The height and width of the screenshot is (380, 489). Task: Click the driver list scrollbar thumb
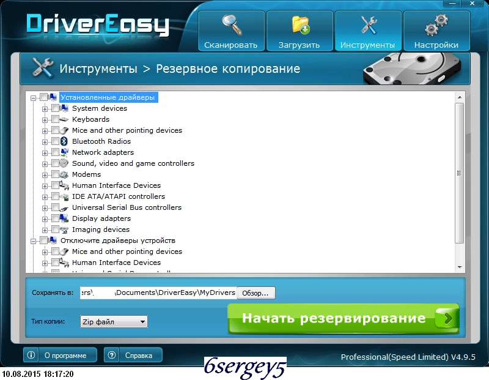(x=460, y=173)
